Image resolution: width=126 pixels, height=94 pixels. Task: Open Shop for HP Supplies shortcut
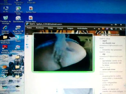click(x=18, y=30)
